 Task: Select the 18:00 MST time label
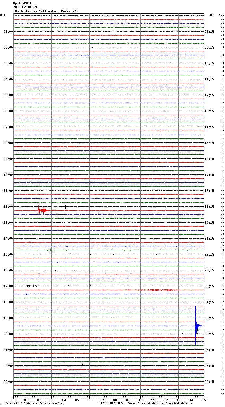point(8,302)
